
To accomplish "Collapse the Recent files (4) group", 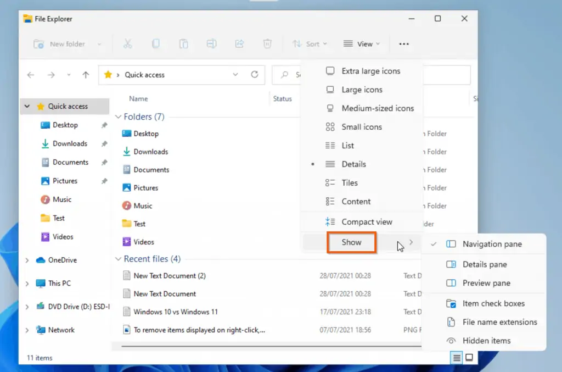I will click(118, 259).
